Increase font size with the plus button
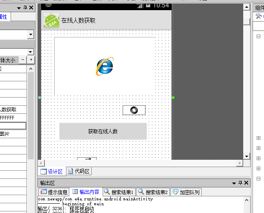 pyautogui.click(x=31, y=60)
